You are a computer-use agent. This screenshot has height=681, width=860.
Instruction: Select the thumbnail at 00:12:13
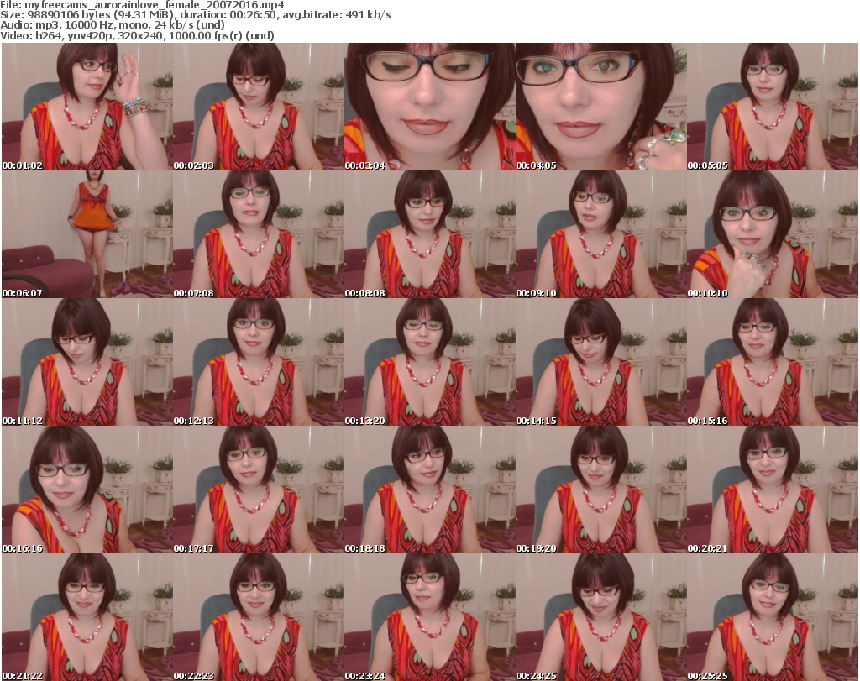tap(259, 362)
